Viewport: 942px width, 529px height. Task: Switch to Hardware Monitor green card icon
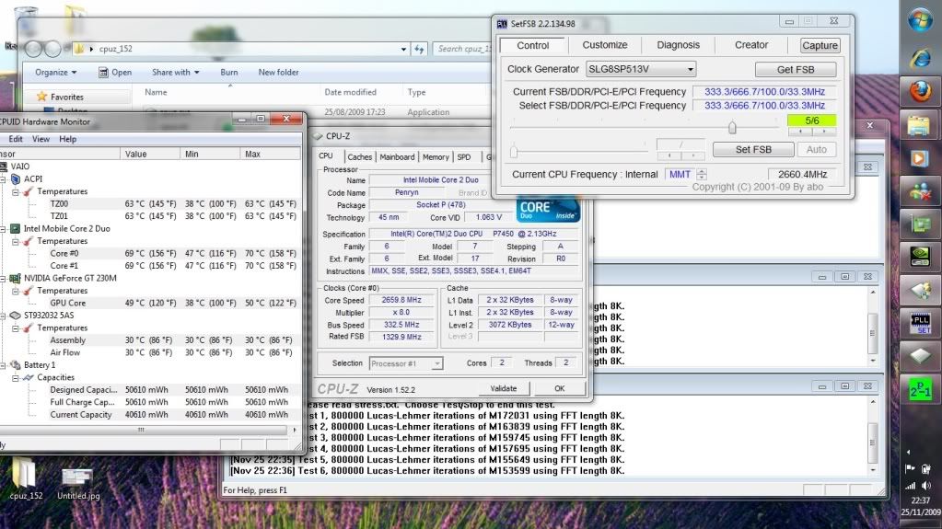(921, 225)
